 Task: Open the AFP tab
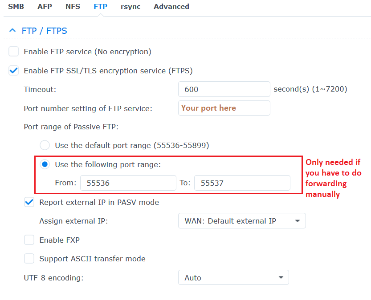point(45,7)
